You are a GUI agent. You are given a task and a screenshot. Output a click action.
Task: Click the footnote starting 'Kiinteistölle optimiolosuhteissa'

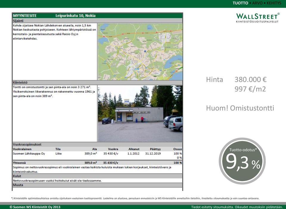[135, 199]
